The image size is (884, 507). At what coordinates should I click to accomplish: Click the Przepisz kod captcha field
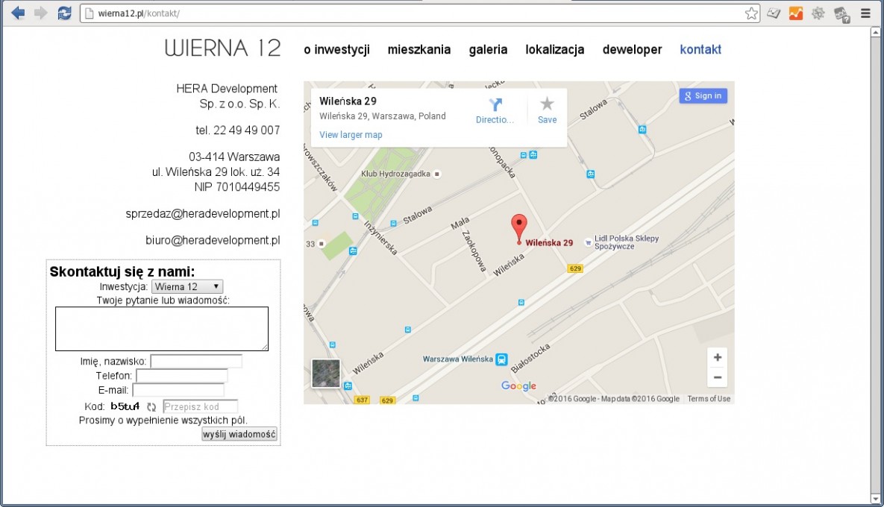click(x=200, y=407)
